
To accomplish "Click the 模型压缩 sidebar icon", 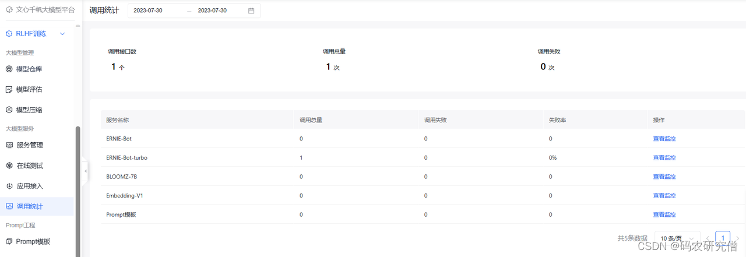I will (x=9, y=110).
